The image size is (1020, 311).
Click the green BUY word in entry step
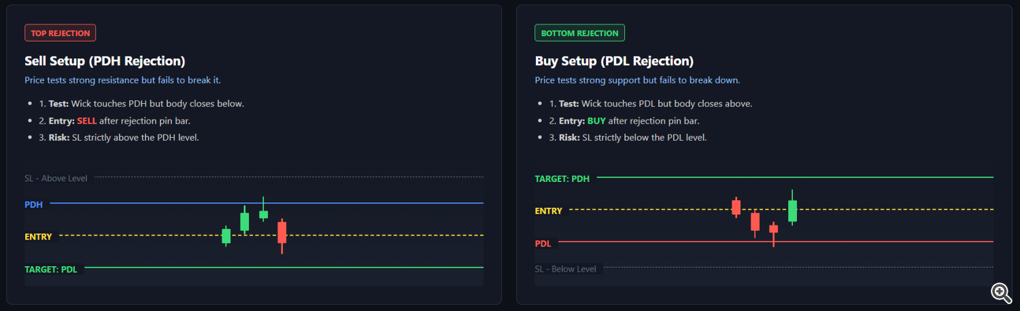596,121
